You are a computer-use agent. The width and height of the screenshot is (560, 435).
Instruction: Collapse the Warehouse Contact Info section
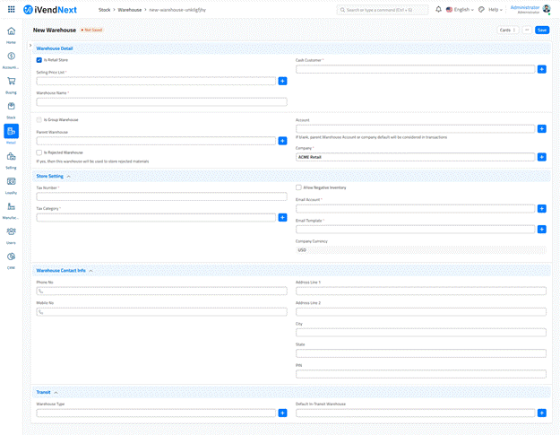tap(90, 270)
